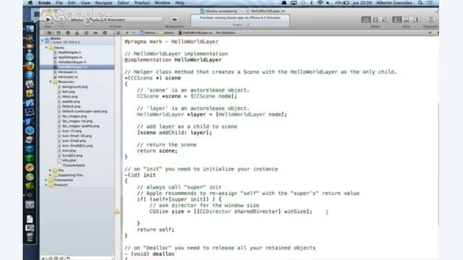Open Trash in the Dock
The height and width of the screenshot is (260, 463).
pos(30,237)
